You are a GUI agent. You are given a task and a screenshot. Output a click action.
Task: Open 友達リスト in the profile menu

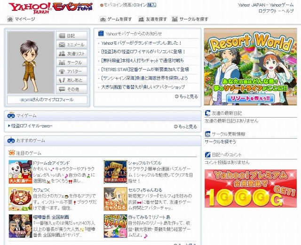(72, 54)
